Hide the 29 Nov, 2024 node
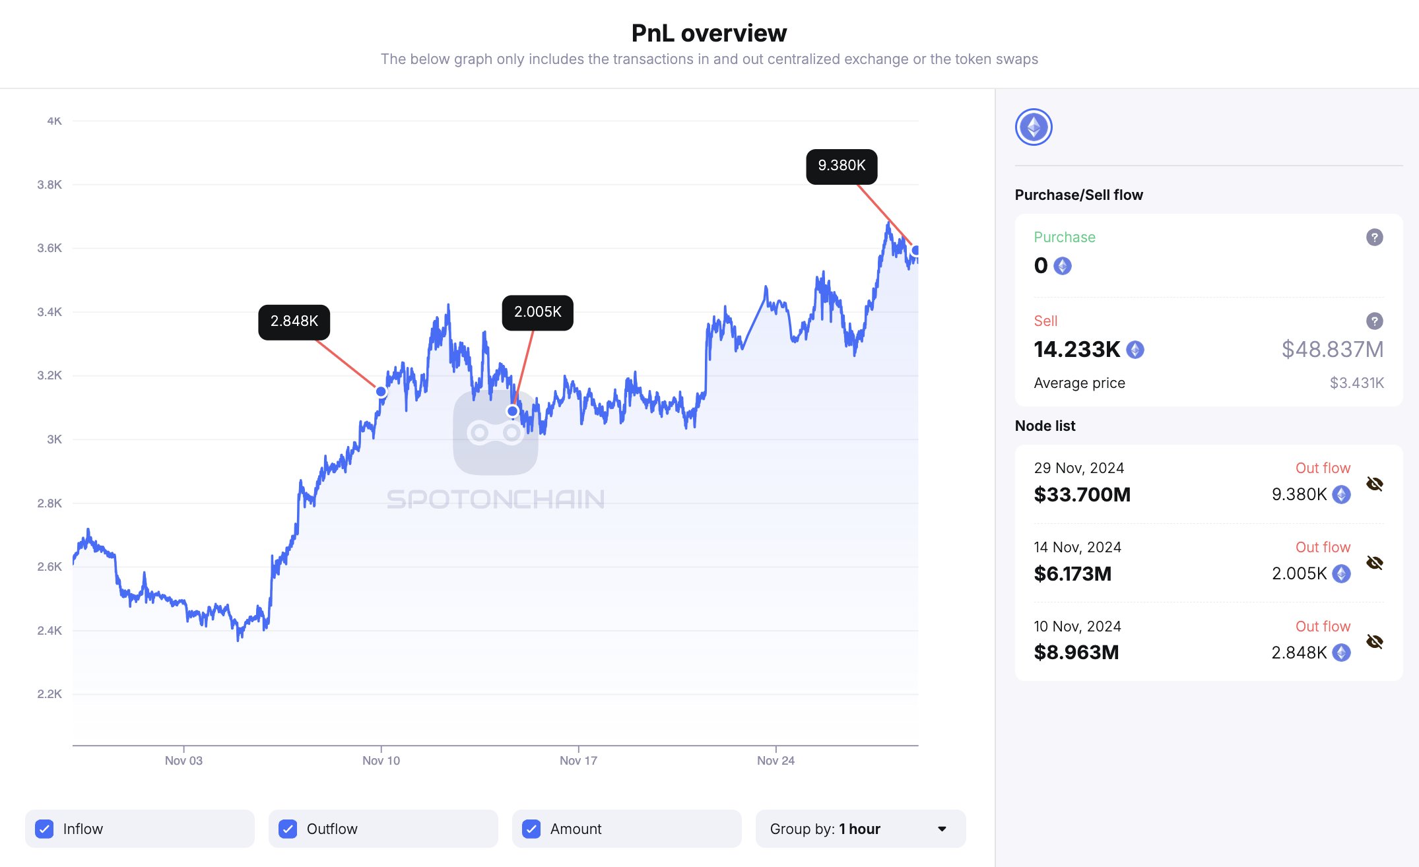Screen dimensions: 1419x867 tap(1375, 484)
